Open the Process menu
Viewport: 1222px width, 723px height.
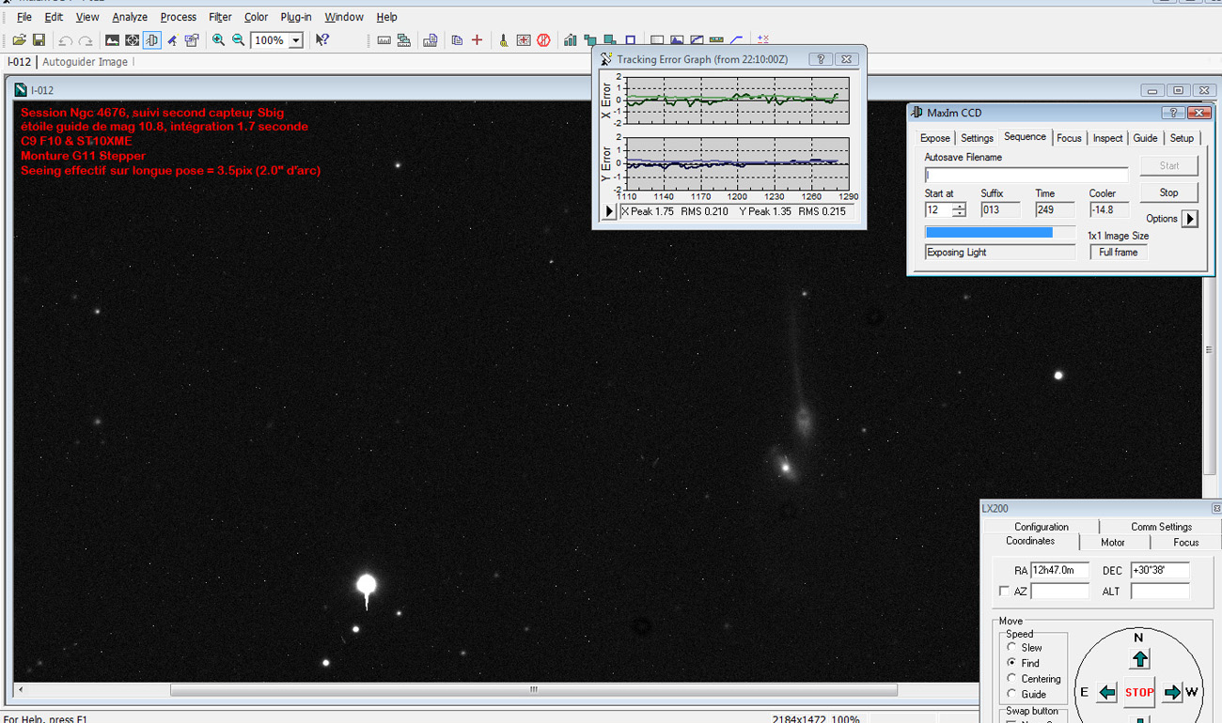tap(179, 17)
